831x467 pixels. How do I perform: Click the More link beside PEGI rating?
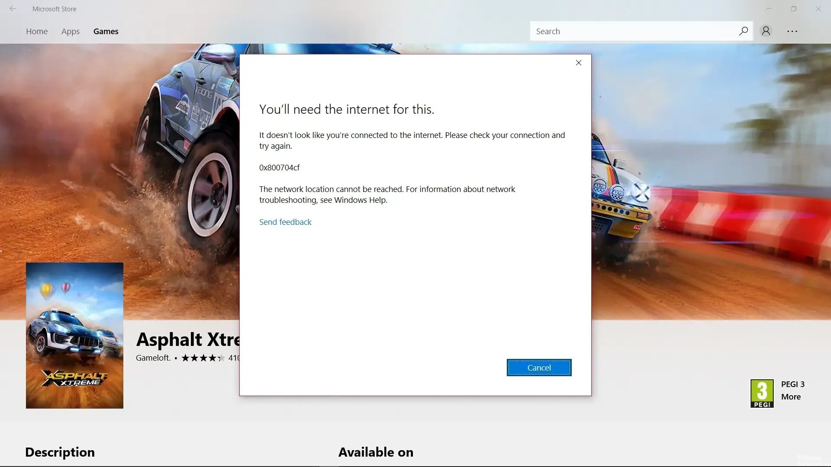[791, 397]
